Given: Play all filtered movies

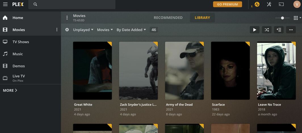Looking at the screenshot, I should [255, 30].
